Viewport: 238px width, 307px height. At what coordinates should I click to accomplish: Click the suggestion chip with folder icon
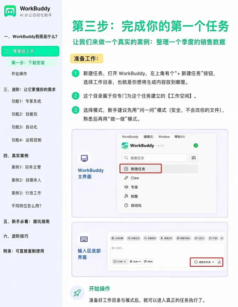point(213,238)
